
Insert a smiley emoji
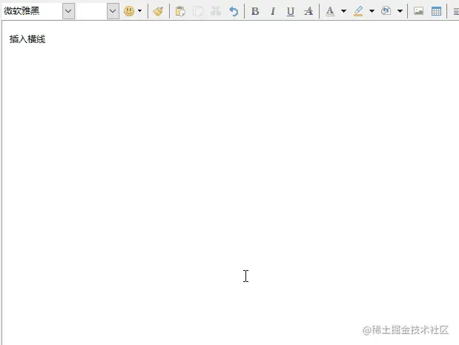(129, 11)
